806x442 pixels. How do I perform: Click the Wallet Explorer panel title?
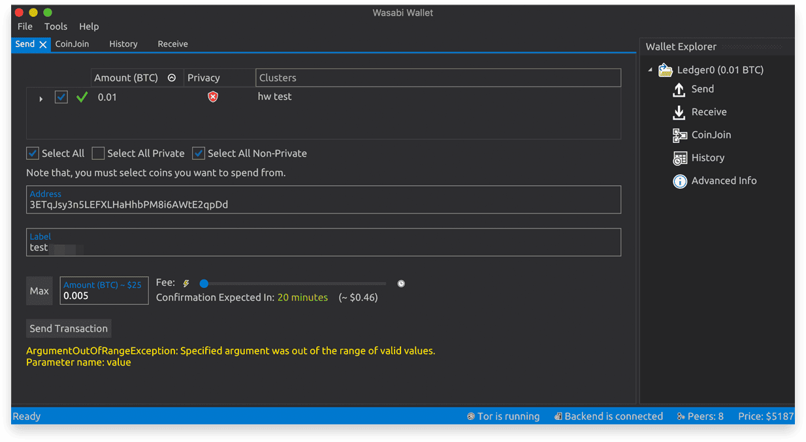[681, 46]
